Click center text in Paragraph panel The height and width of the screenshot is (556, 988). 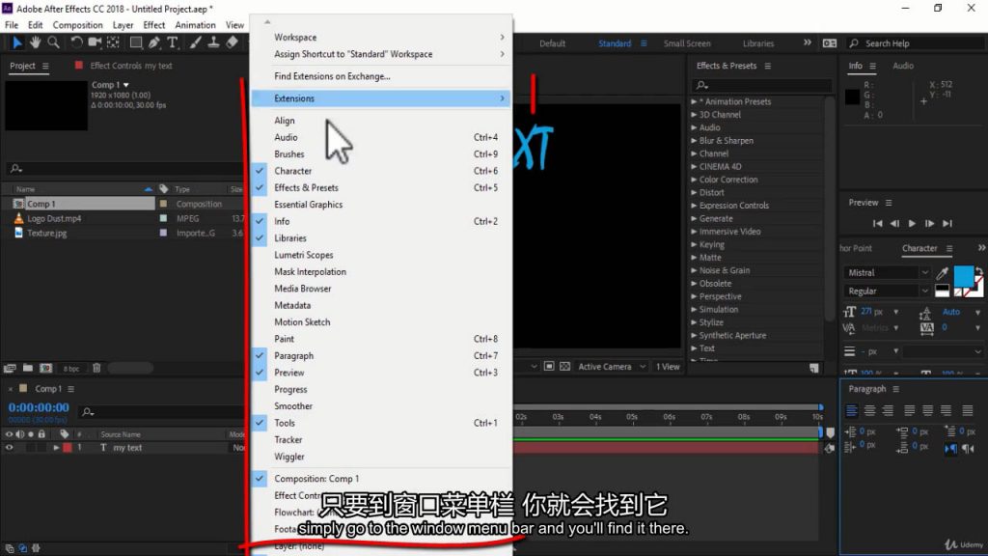[869, 411]
